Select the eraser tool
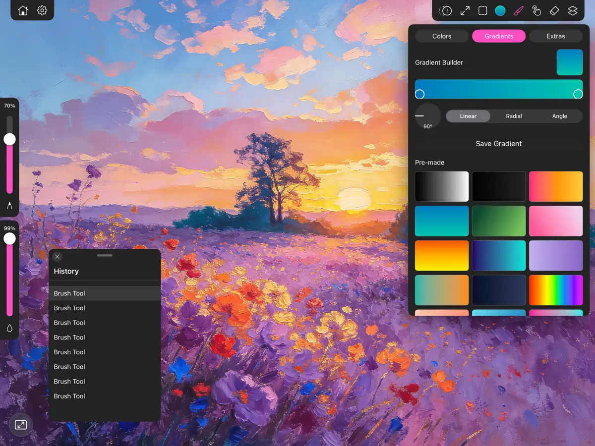The height and width of the screenshot is (446, 595). [x=554, y=10]
